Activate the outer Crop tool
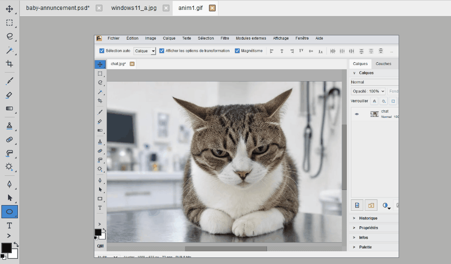This screenshot has width=451, height=264. tap(9, 64)
